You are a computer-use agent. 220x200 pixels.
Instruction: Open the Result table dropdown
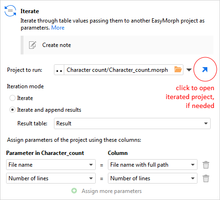coord(132,123)
